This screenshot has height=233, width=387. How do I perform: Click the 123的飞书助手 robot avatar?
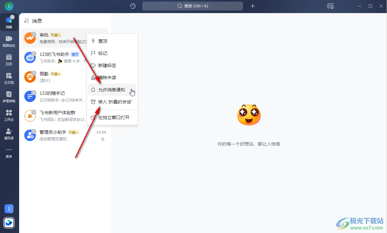pos(30,57)
